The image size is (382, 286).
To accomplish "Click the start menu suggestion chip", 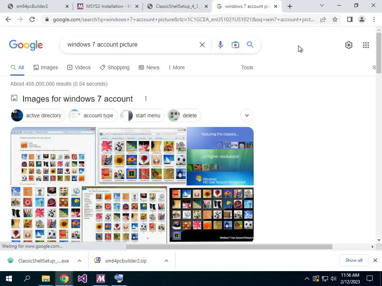I will tap(142, 115).
